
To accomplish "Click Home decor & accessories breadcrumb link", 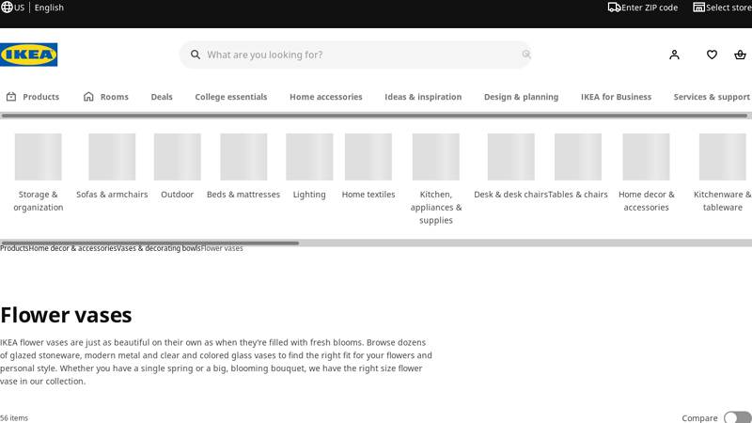I will [x=73, y=248].
